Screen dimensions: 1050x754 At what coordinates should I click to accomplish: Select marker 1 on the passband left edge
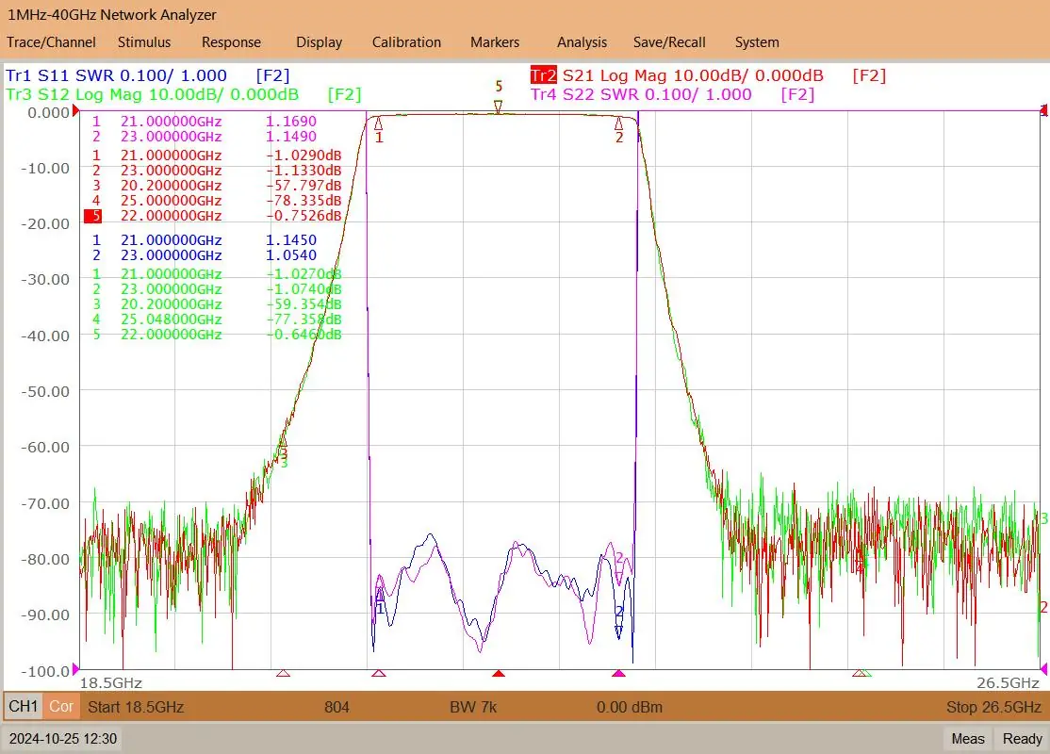tap(379, 123)
